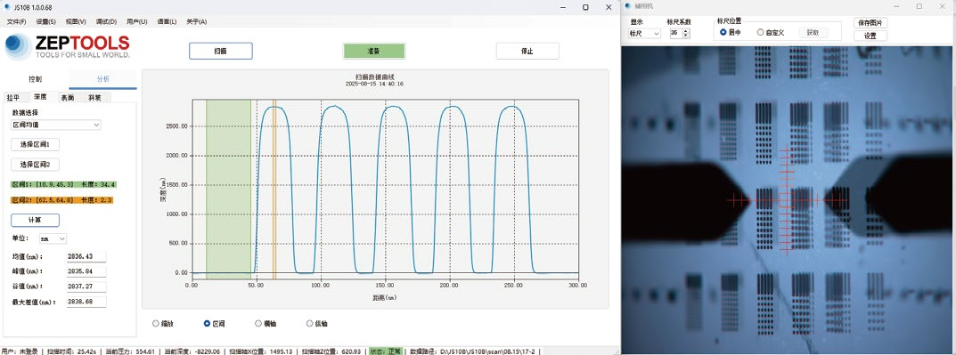Decrease the 标尺系数 value with the down arrow
The height and width of the screenshot is (355, 956).
click(687, 36)
